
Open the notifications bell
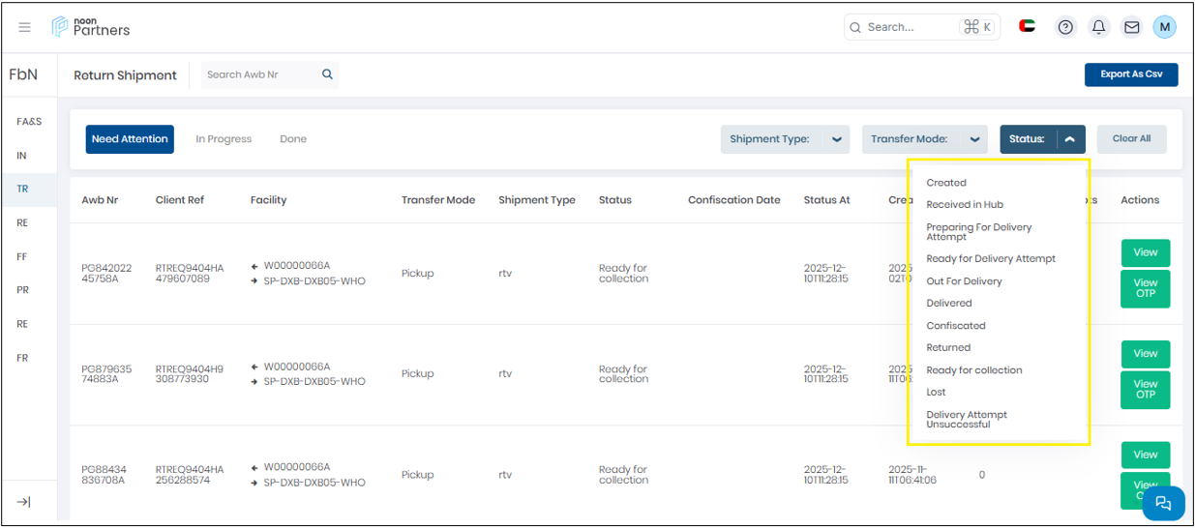[1098, 27]
